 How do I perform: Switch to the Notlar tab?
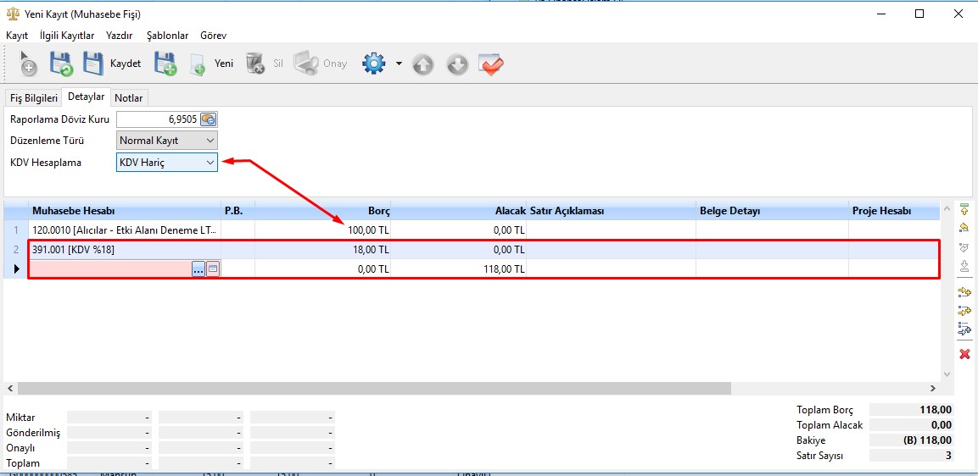tap(129, 98)
